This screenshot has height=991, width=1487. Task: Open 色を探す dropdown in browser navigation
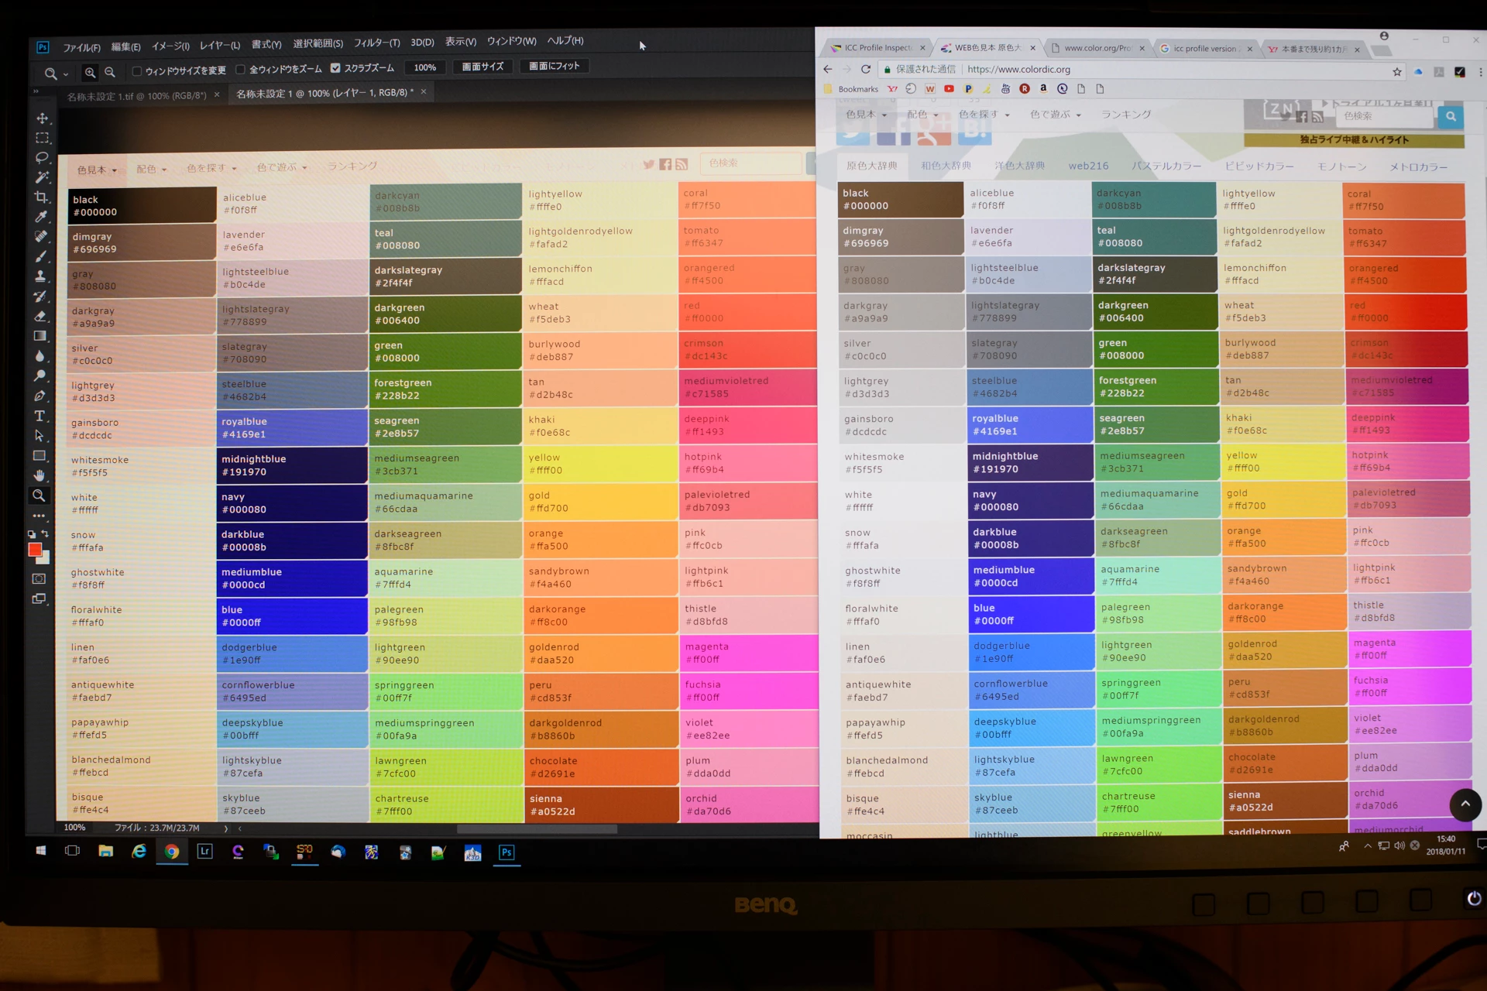pyautogui.click(x=984, y=115)
